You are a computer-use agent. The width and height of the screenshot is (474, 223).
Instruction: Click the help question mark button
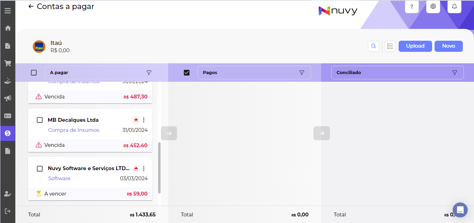[412, 7]
